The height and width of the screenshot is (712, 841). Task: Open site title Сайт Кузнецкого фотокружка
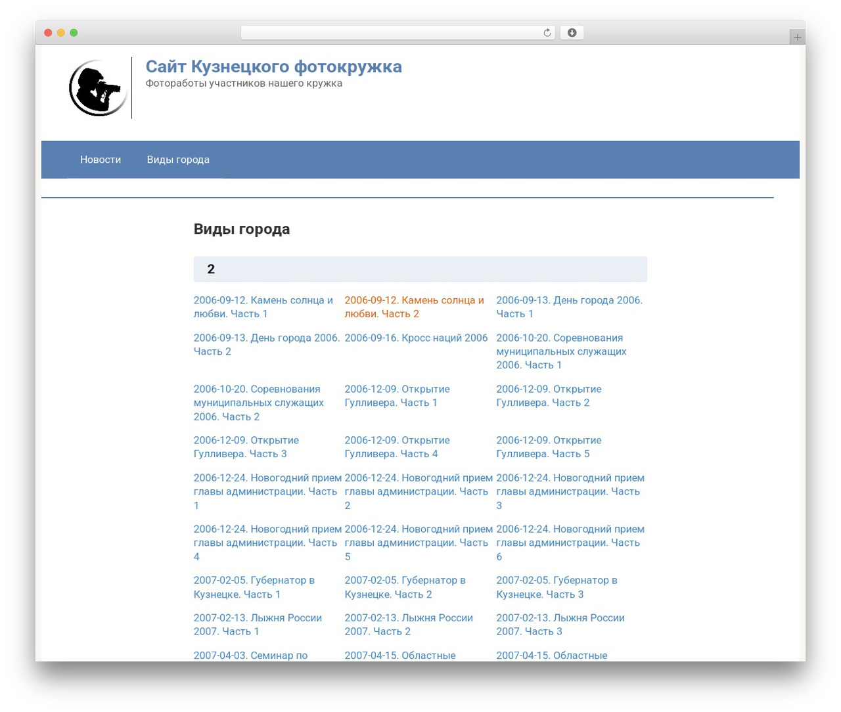[x=273, y=66]
